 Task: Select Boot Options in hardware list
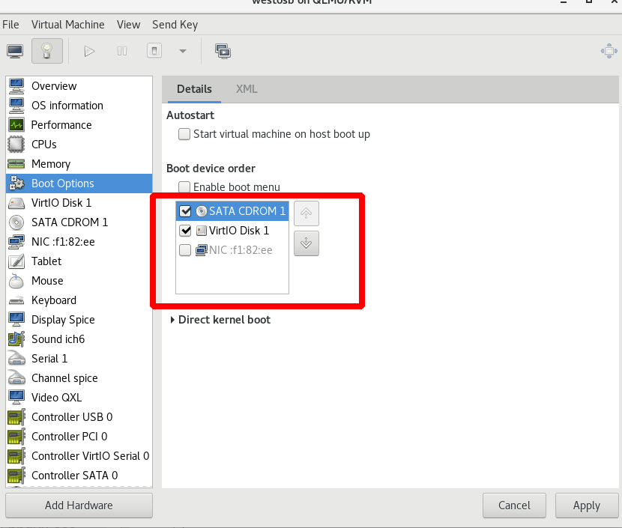[x=79, y=183]
